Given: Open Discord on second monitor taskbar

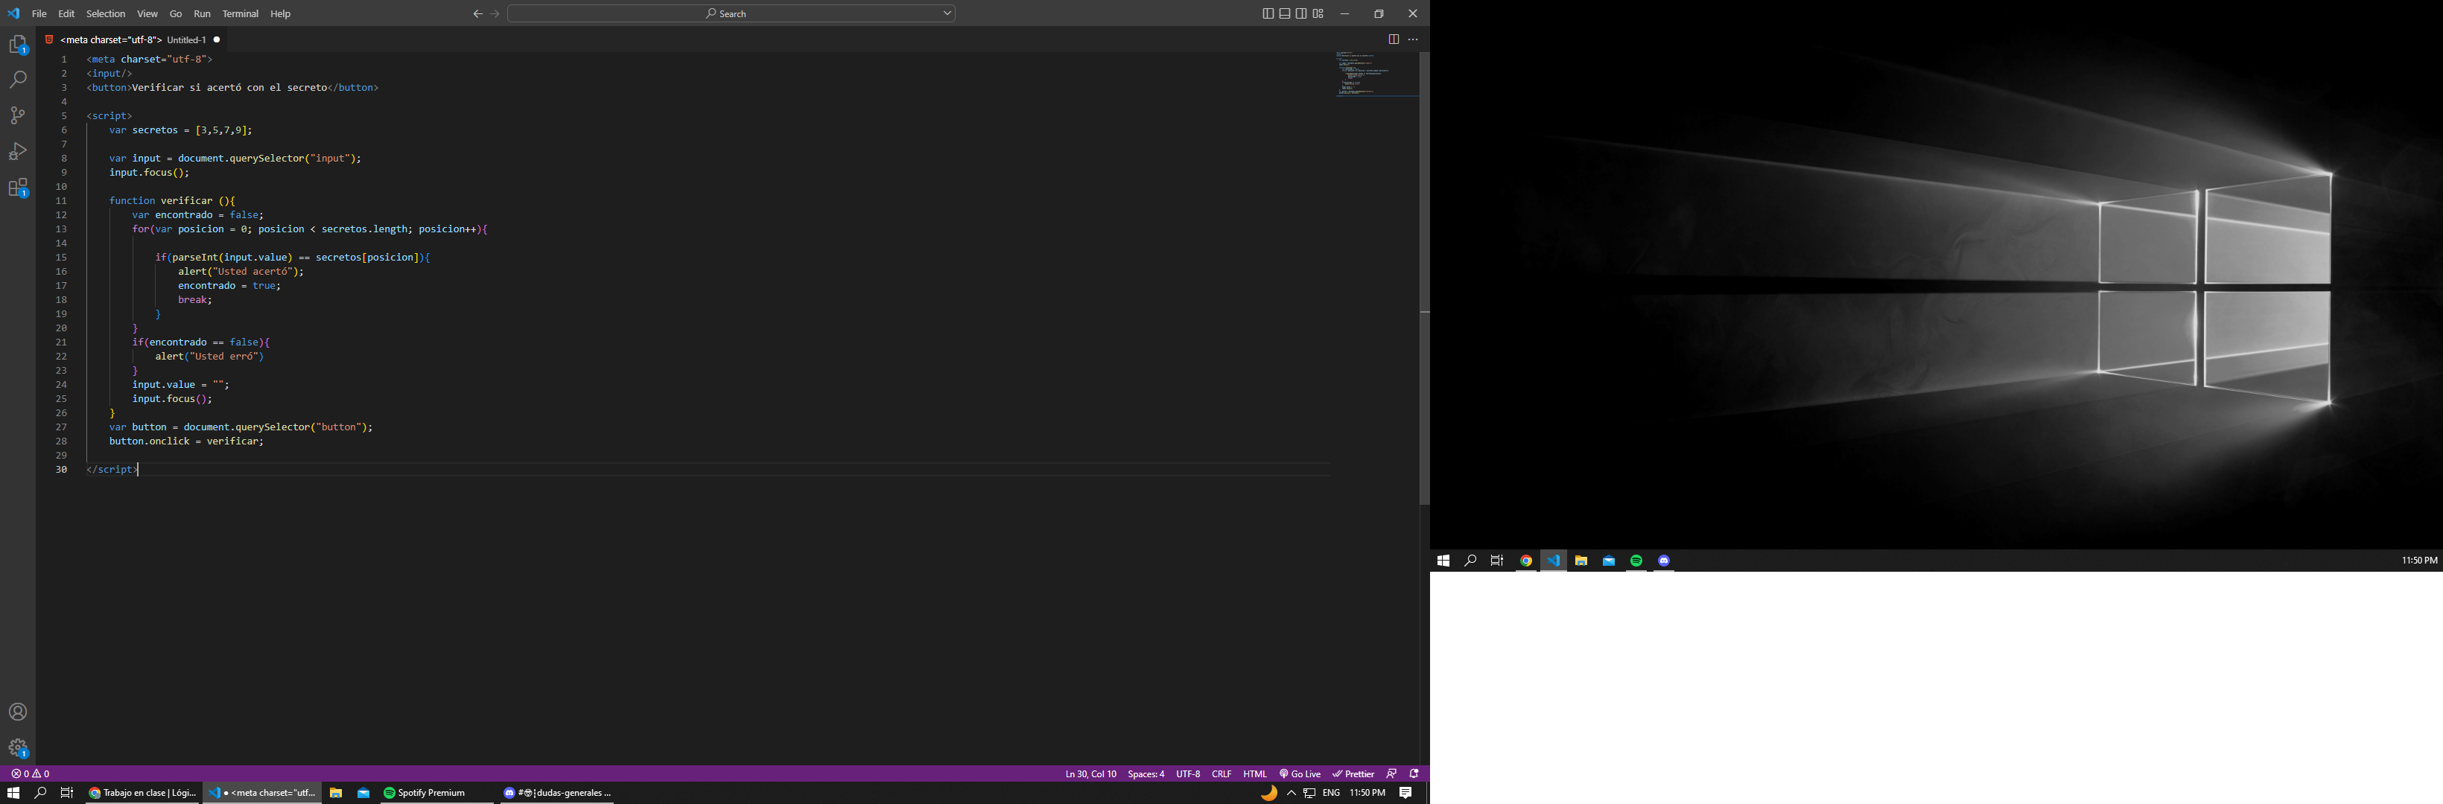Looking at the screenshot, I should 1663,561.
